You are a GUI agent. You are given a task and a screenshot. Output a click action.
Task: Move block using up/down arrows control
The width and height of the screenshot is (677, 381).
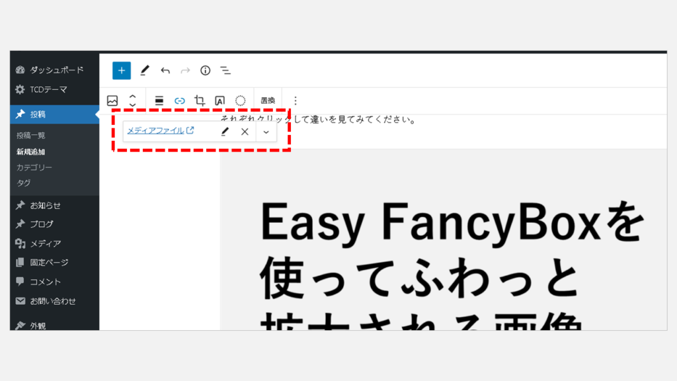tap(132, 101)
